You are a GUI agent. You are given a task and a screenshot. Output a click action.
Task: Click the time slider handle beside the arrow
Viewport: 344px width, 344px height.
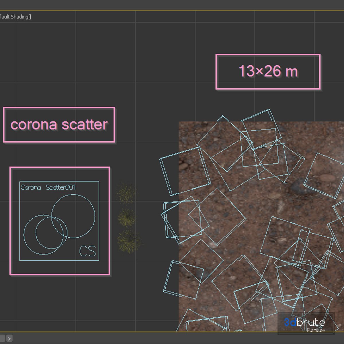pyautogui.click(x=2, y=339)
